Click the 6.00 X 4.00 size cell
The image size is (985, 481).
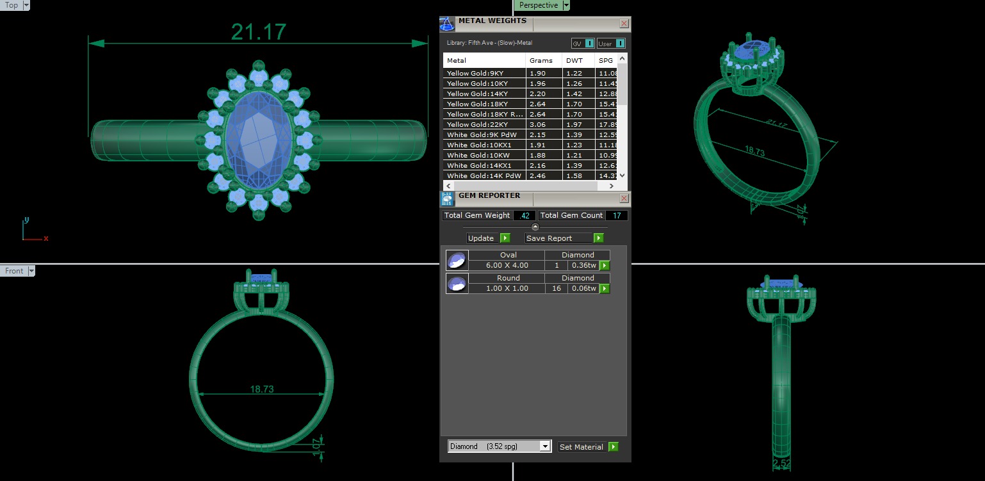pyautogui.click(x=507, y=266)
